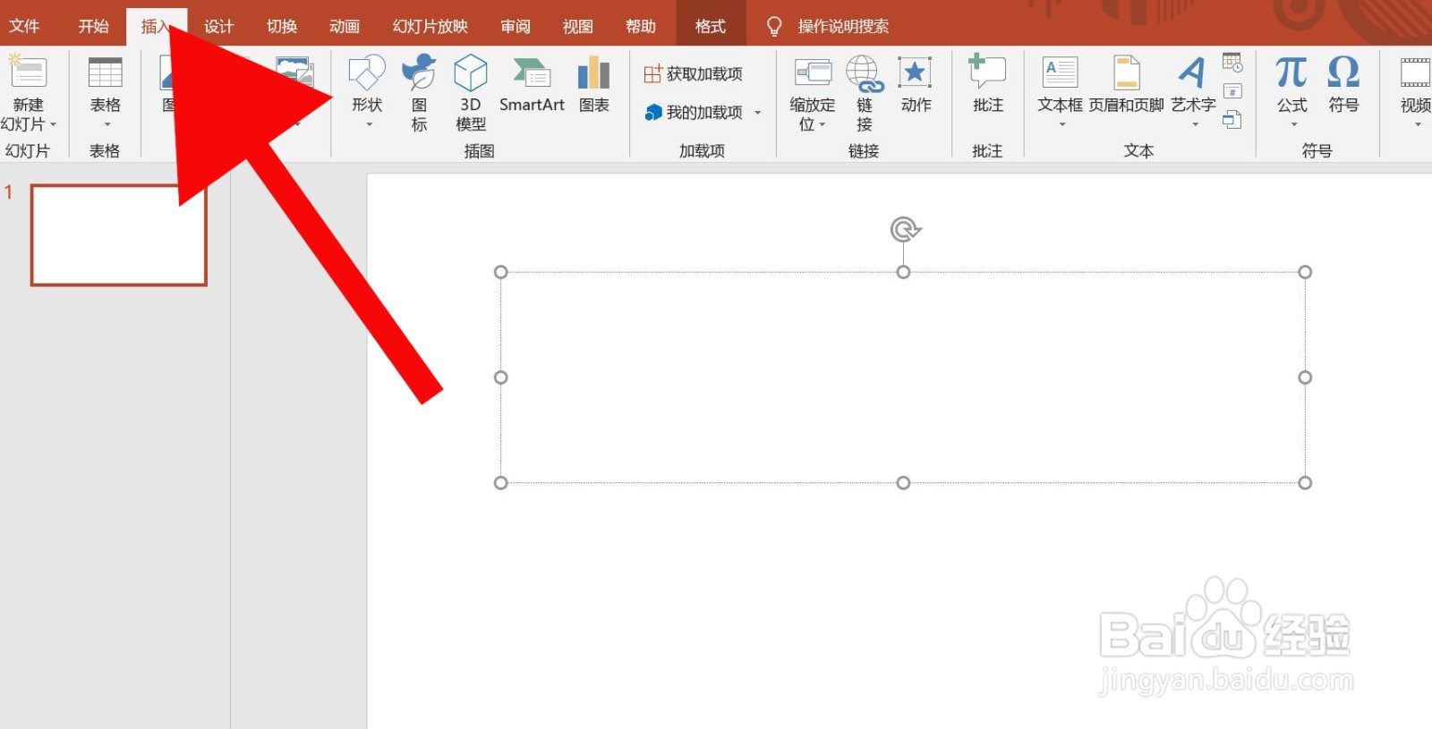The height and width of the screenshot is (729, 1432).
Task: Click the lightbulb search icon
Action: (x=774, y=27)
